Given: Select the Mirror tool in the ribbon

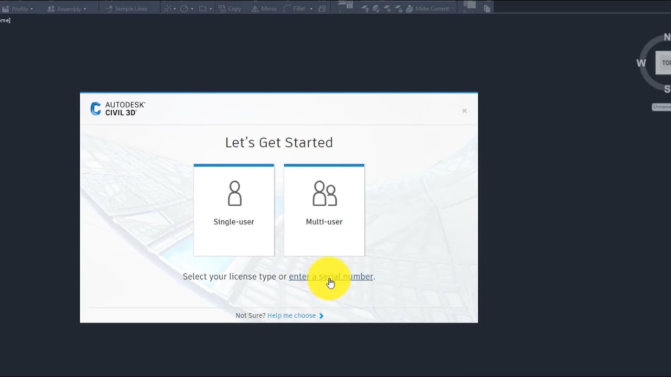Looking at the screenshot, I should (x=264, y=9).
